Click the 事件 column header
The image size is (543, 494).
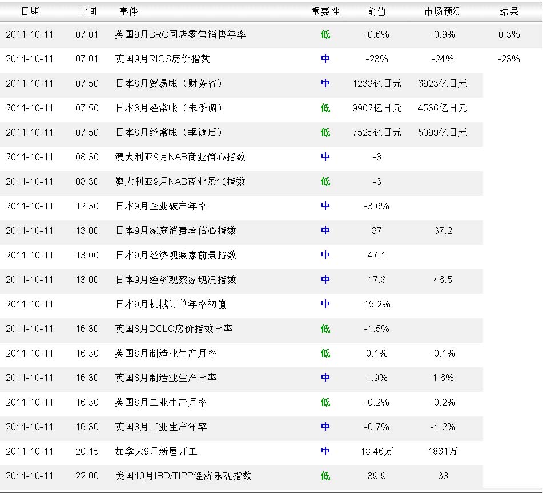click(x=128, y=12)
